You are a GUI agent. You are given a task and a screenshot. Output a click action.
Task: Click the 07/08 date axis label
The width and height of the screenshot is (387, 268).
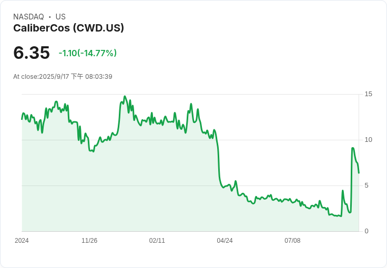292,241
